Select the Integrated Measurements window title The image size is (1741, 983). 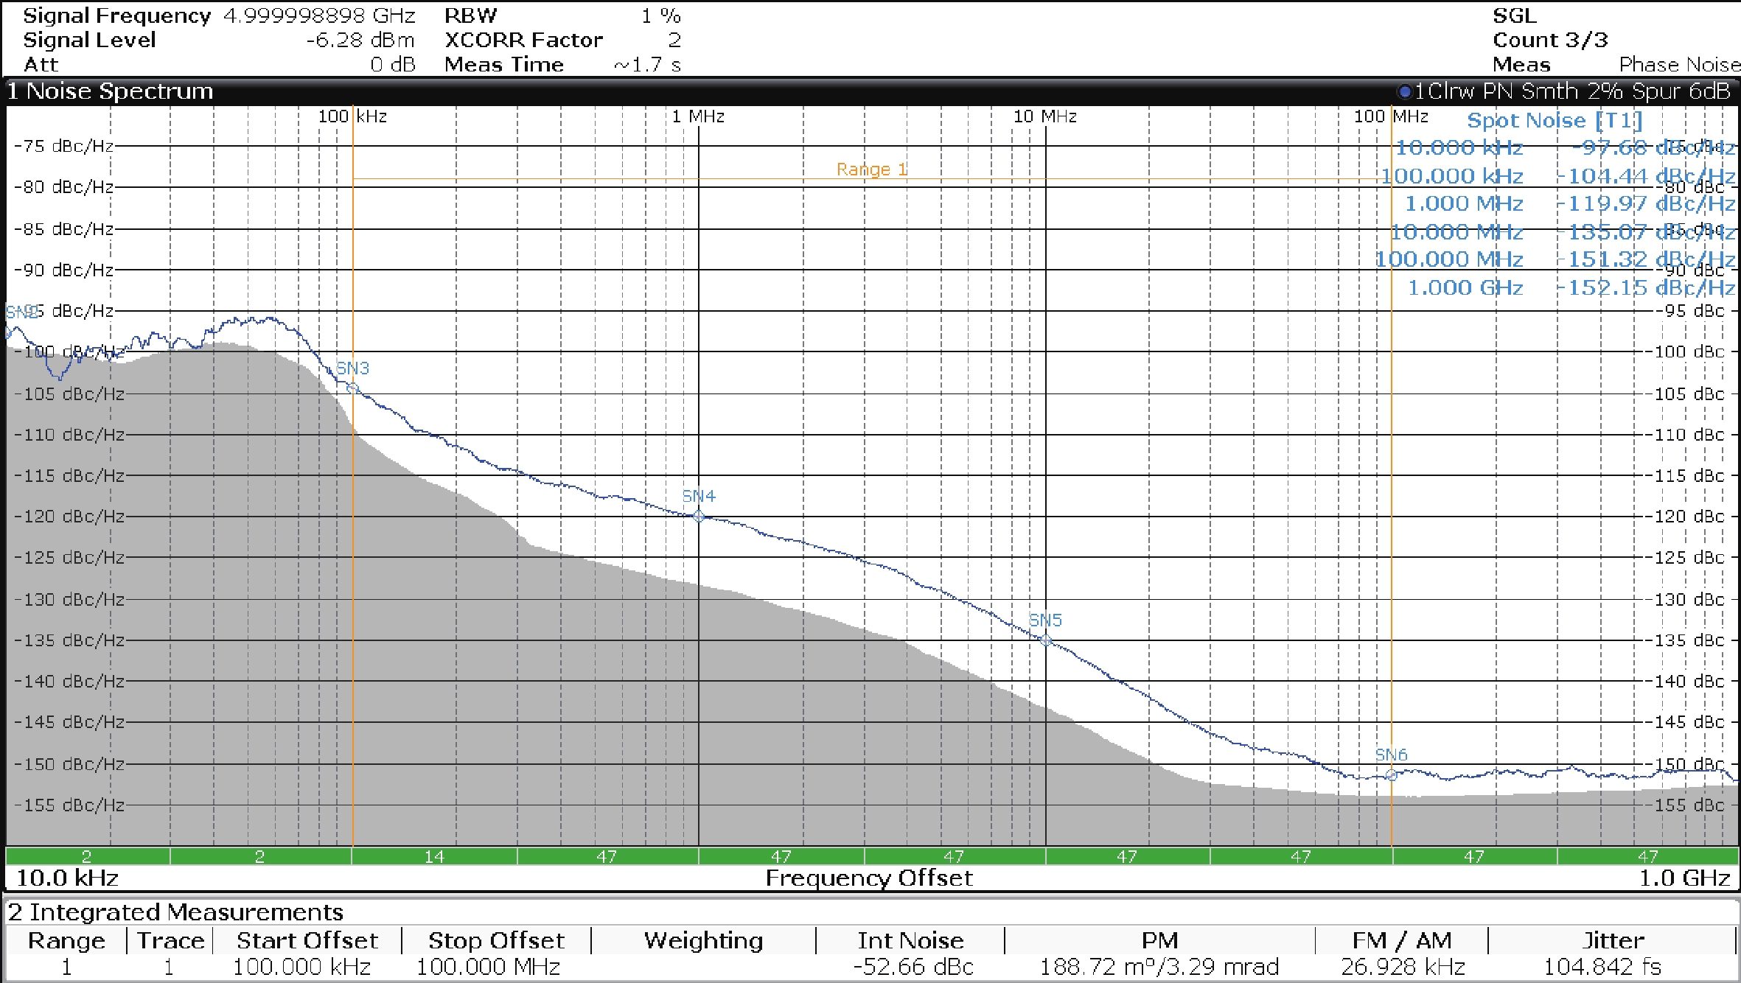(175, 912)
